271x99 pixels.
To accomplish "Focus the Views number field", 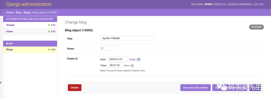I will tap(108, 48).
